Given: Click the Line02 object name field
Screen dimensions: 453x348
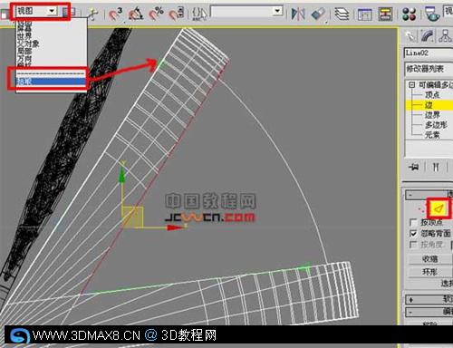Looking at the screenshot, I should click(x=429, y=53).
